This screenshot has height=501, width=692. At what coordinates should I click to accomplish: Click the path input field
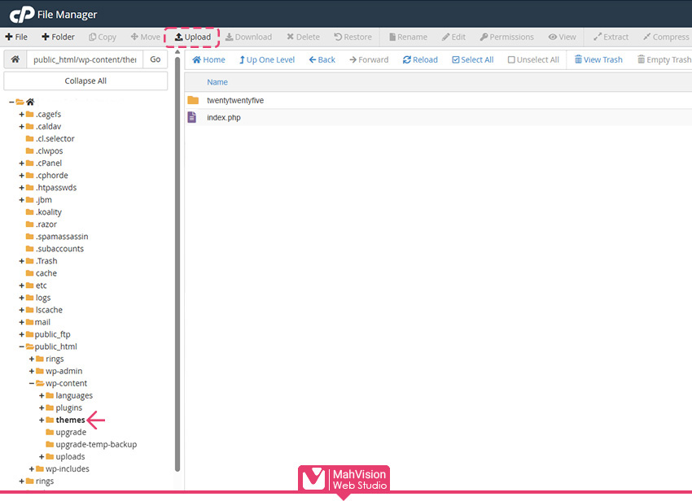click(x=84, y=59)
